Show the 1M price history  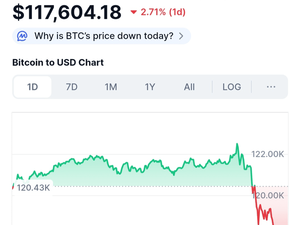tap(110, 87)
